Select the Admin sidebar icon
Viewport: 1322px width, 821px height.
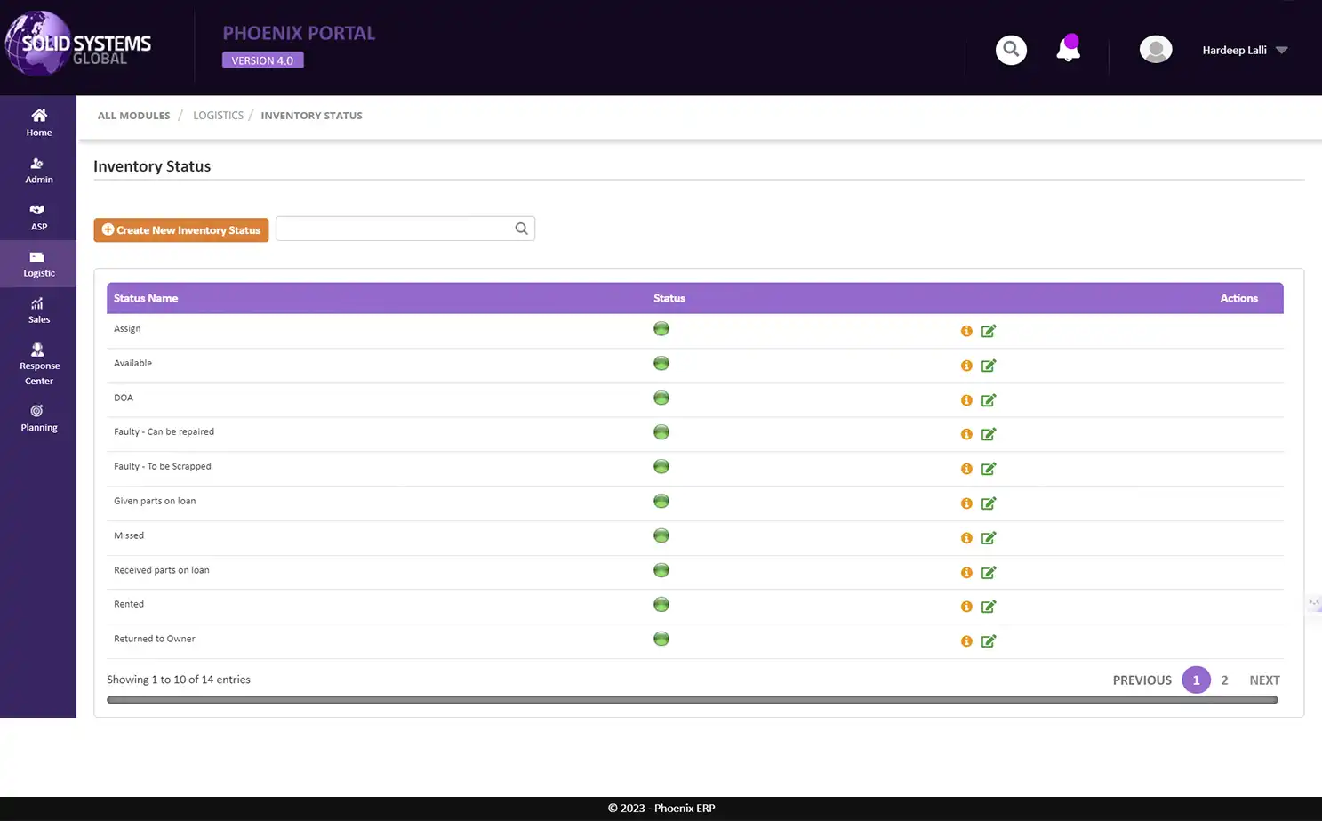click(x=38, y=169)
